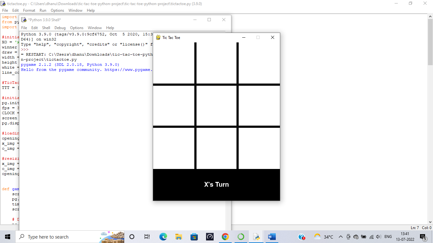Image resolution: width=433 pixels, height=243 pixels.
Task: Open the notification center icon
Action: coord(423,237)
